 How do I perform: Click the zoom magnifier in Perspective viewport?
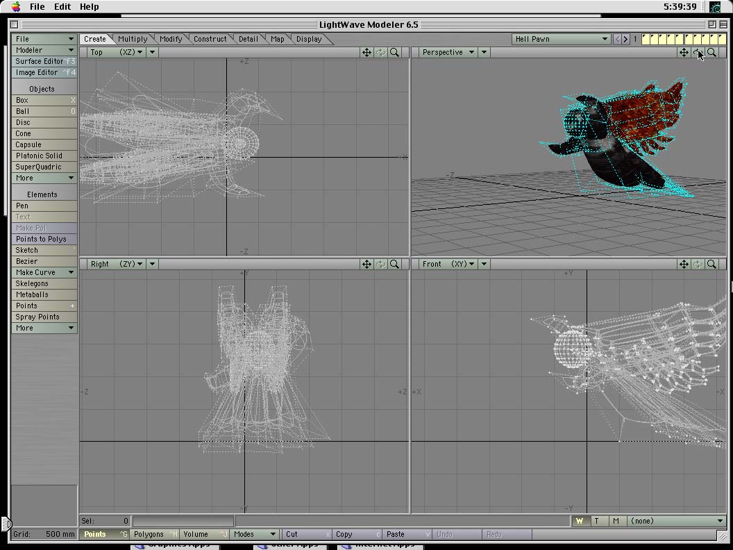pos(711,52)
